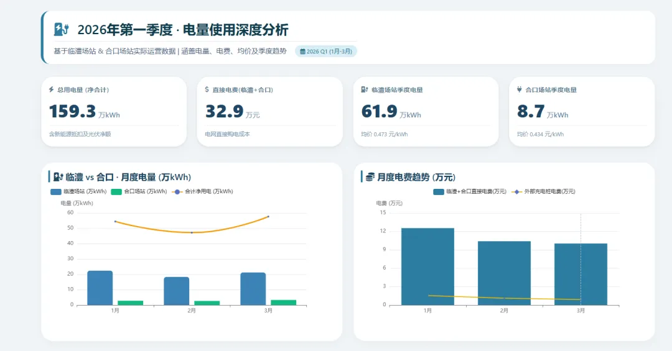
Task: Click the plug icon next to 合口场站季度电量
Action: coord(520,89)
